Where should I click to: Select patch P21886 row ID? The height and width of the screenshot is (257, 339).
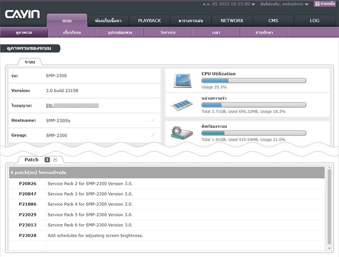pyautogui.click(x=28, y=204)
